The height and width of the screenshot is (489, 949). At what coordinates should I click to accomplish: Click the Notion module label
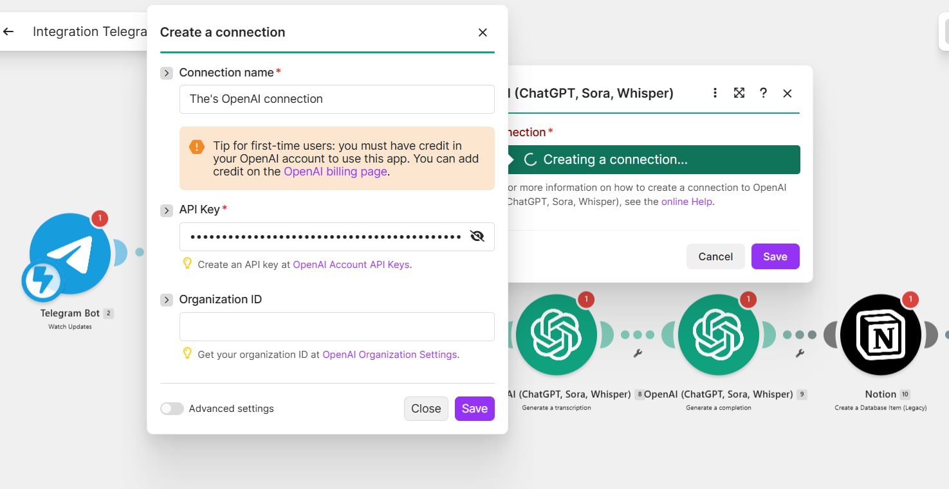point(881,395)
